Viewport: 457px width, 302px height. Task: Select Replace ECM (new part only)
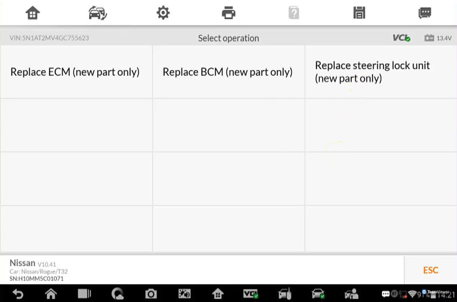76,72
